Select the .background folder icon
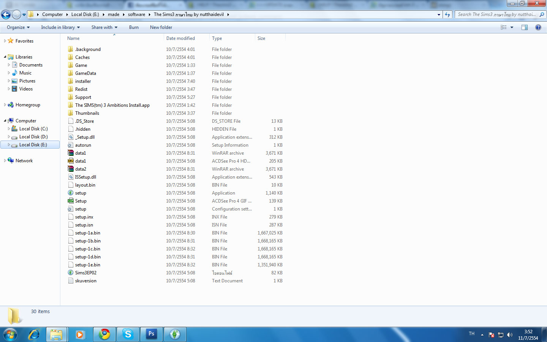This screenshot has width=547, height=342. tap(71, 49)
